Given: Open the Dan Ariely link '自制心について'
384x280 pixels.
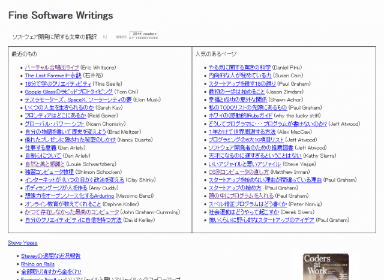Looking at the screenshot, I should [43, 156].
